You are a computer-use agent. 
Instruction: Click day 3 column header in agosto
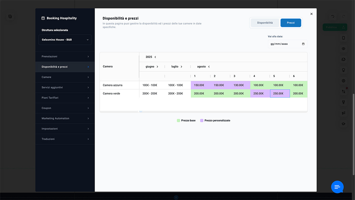pos(235,76)
